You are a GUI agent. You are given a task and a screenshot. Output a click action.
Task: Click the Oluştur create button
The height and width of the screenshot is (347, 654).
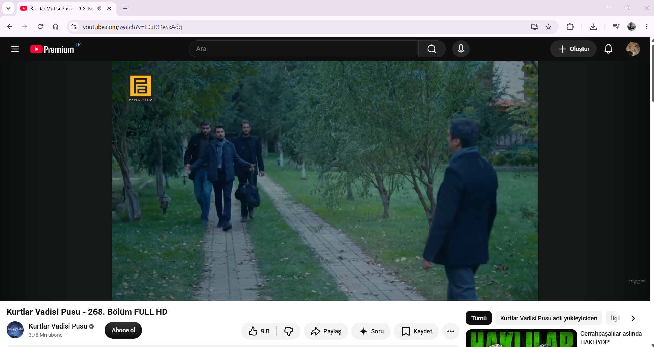[573, 49]
